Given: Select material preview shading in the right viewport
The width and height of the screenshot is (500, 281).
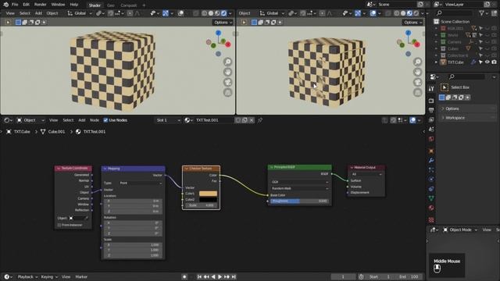Looking at the screenshot, I should [x=409, y=13].
